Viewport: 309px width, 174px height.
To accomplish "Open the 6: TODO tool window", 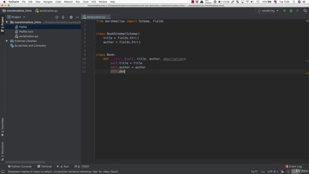I will (82, 166).
